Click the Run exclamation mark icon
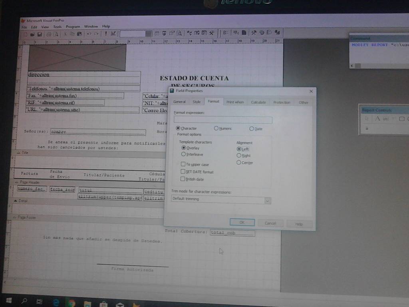The width and height of the screenshot is (409, 307). point(106,34)
